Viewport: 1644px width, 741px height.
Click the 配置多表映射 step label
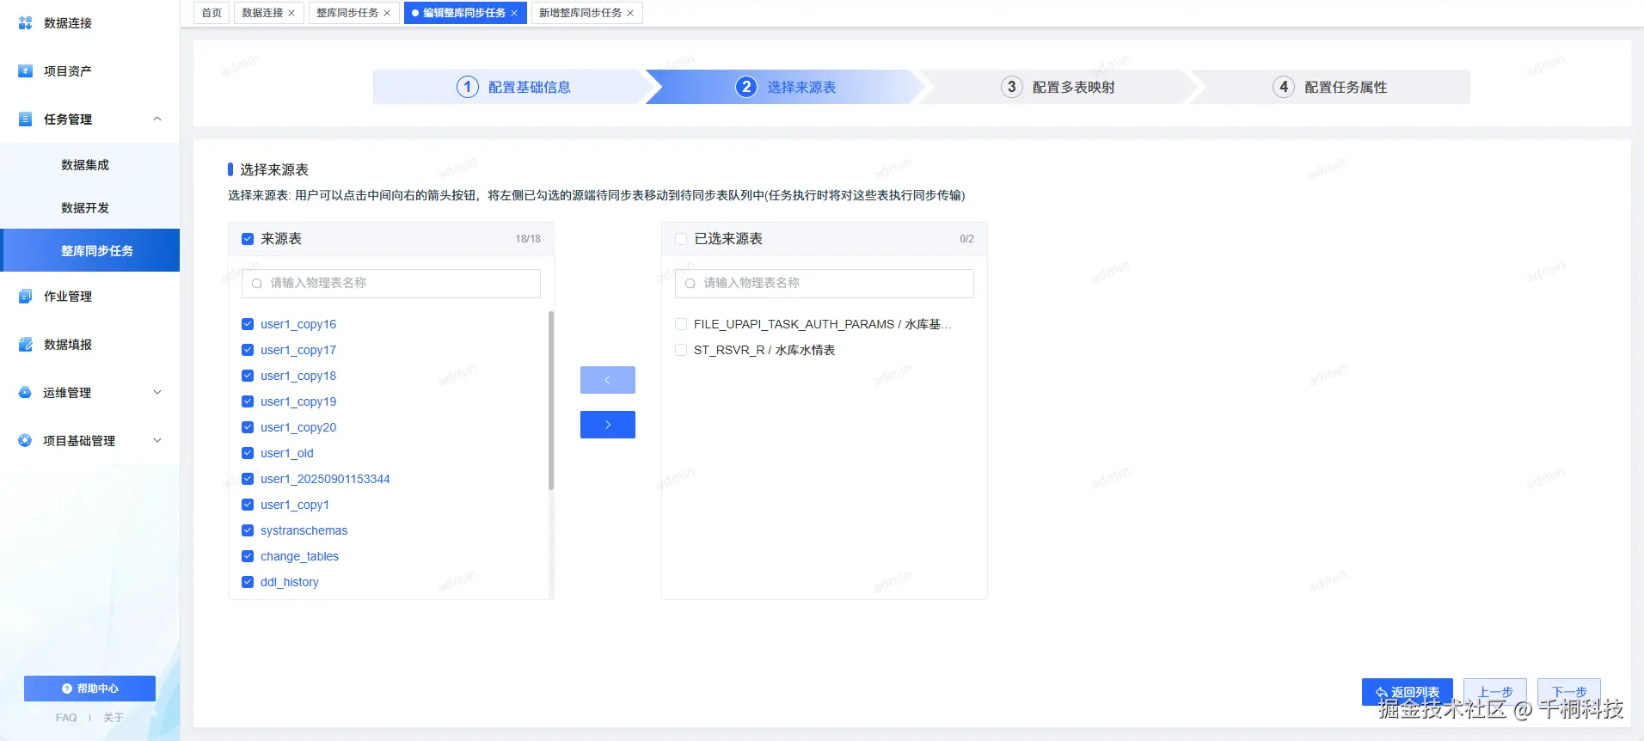pos(1074,87)
